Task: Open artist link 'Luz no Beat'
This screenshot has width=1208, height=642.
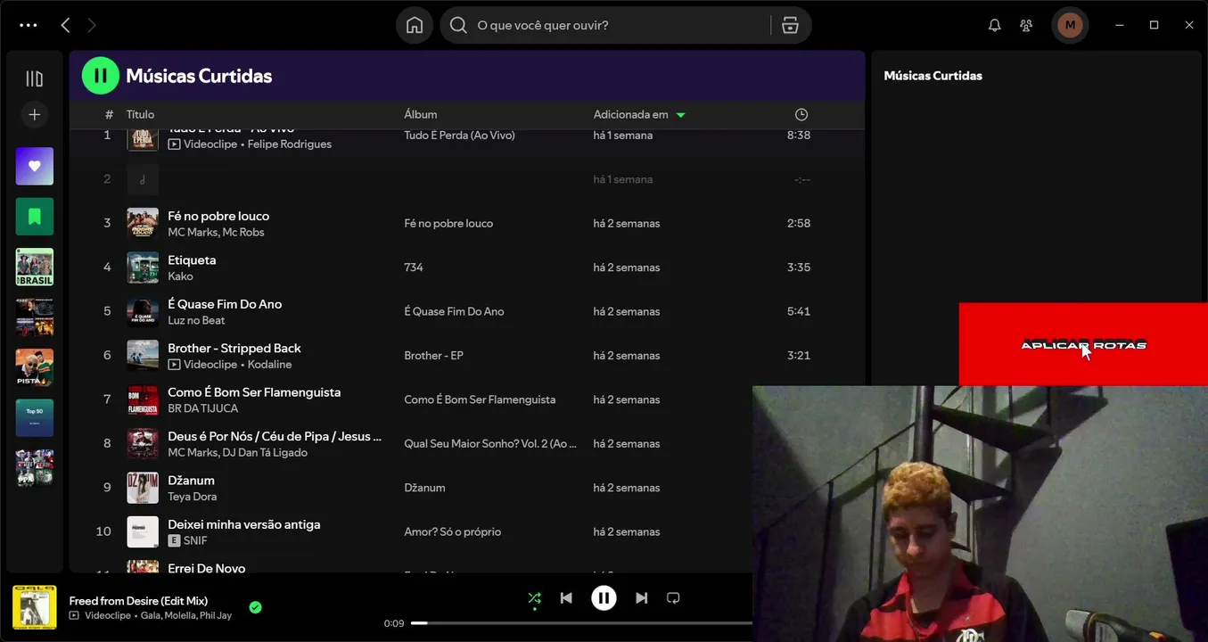Action: click(x=196, y=320)
